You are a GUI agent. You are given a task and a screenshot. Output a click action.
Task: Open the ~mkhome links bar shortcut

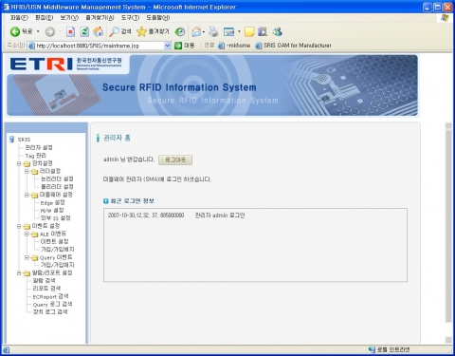234,46
